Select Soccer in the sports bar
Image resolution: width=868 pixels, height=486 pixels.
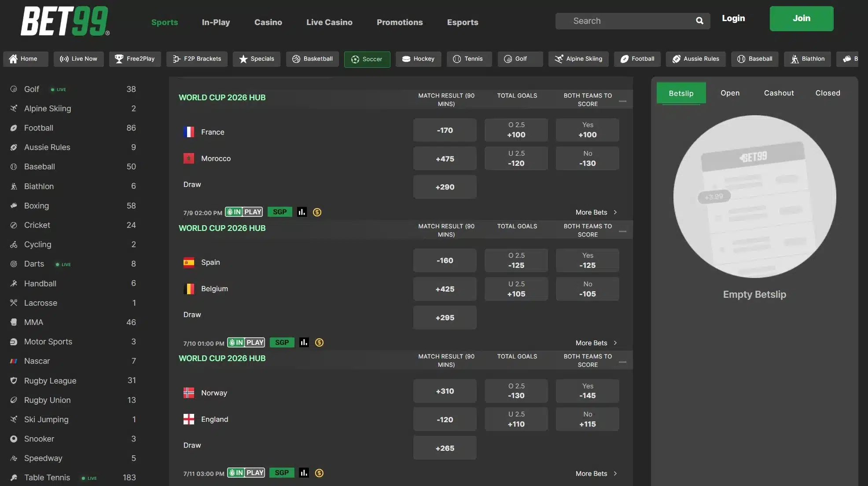click(367, 59)
